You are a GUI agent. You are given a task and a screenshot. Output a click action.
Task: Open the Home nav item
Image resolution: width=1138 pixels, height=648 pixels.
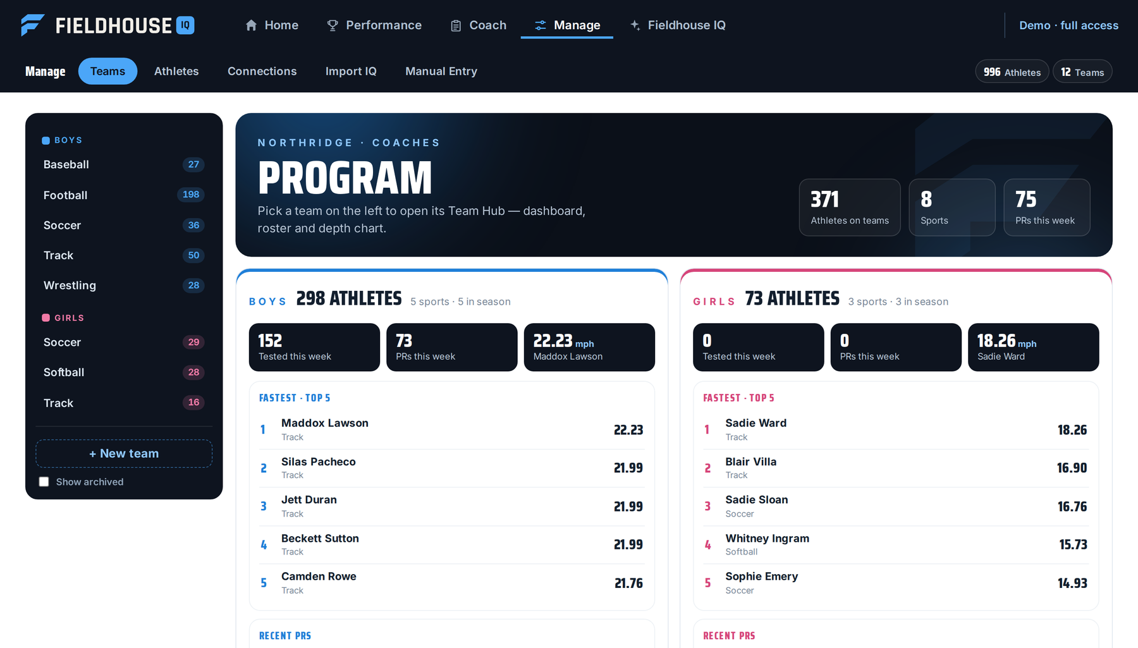(x=272, y=25)
